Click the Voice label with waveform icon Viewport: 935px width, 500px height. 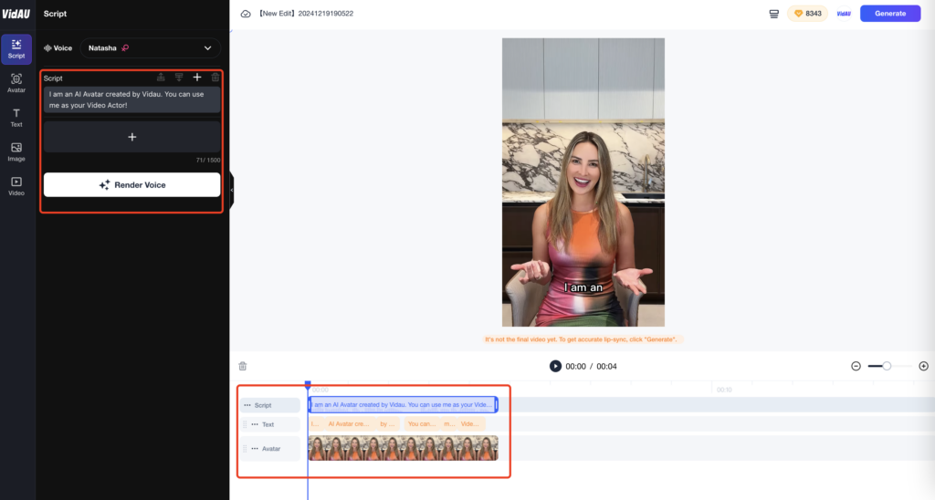pyautogui.click(x=58, y=48)
